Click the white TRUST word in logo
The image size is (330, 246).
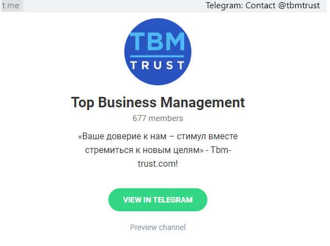(x=157, y=65)
